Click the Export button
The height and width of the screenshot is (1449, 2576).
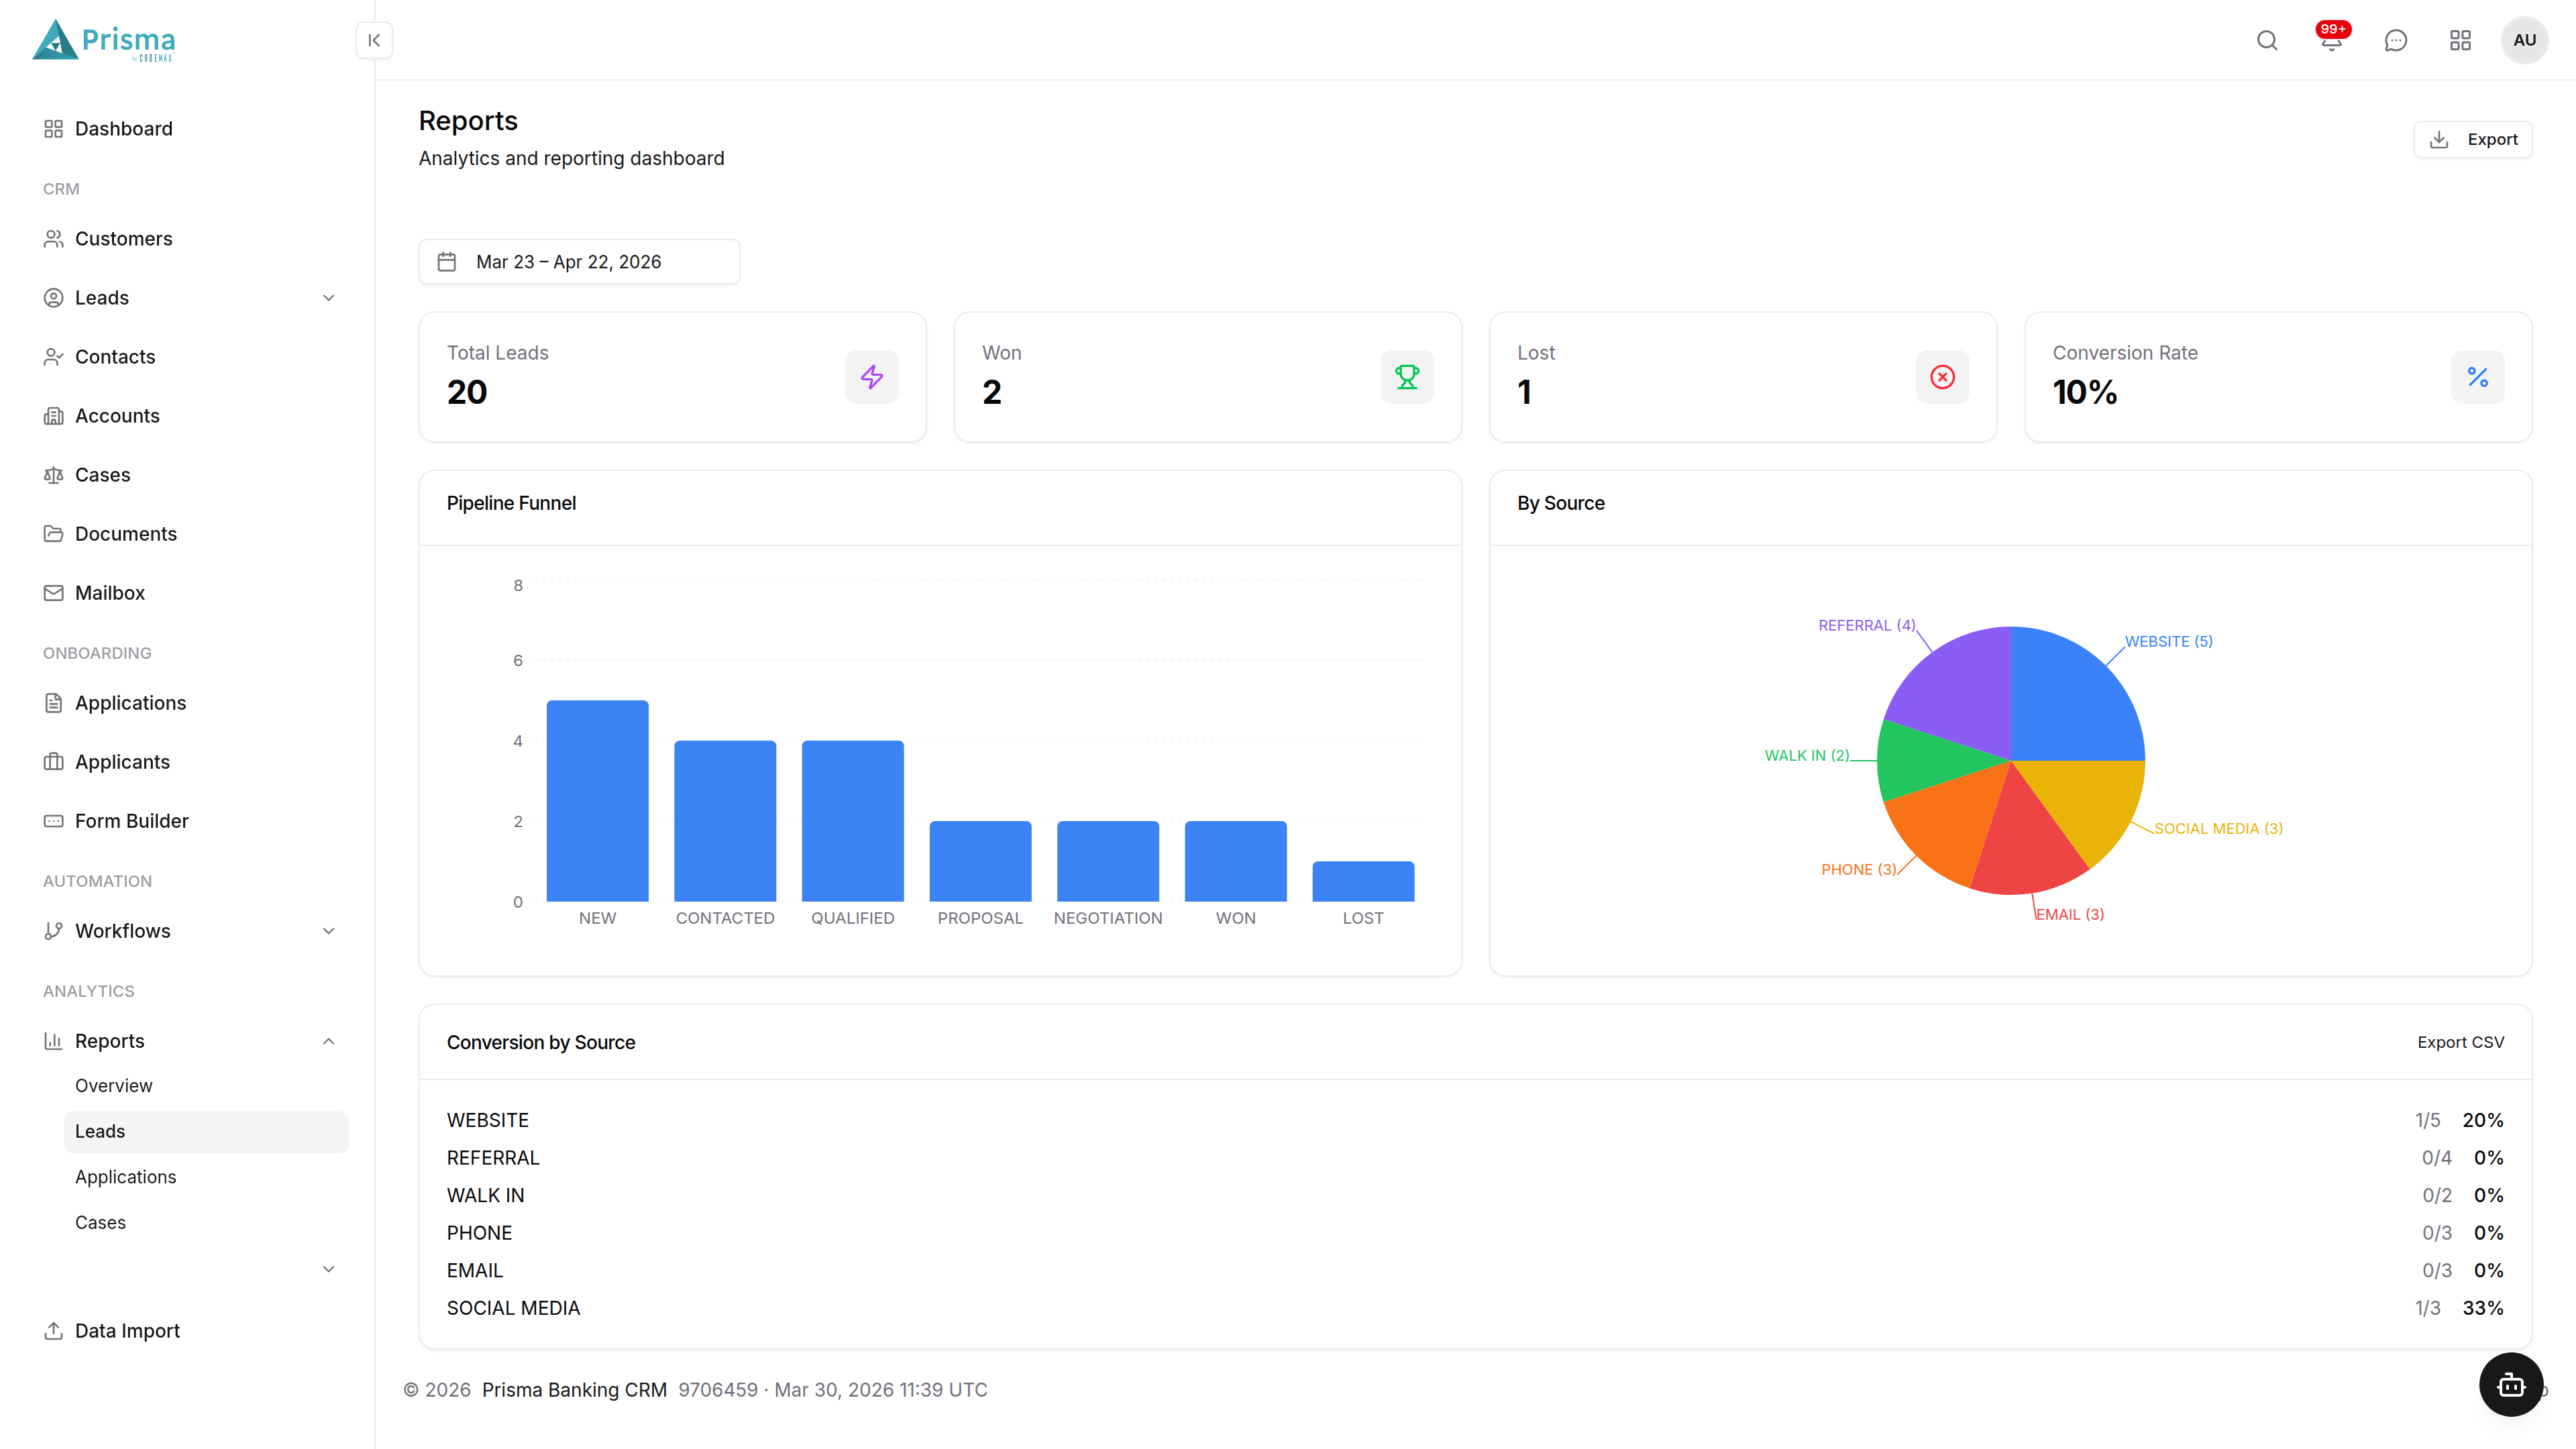point(2472,140)
